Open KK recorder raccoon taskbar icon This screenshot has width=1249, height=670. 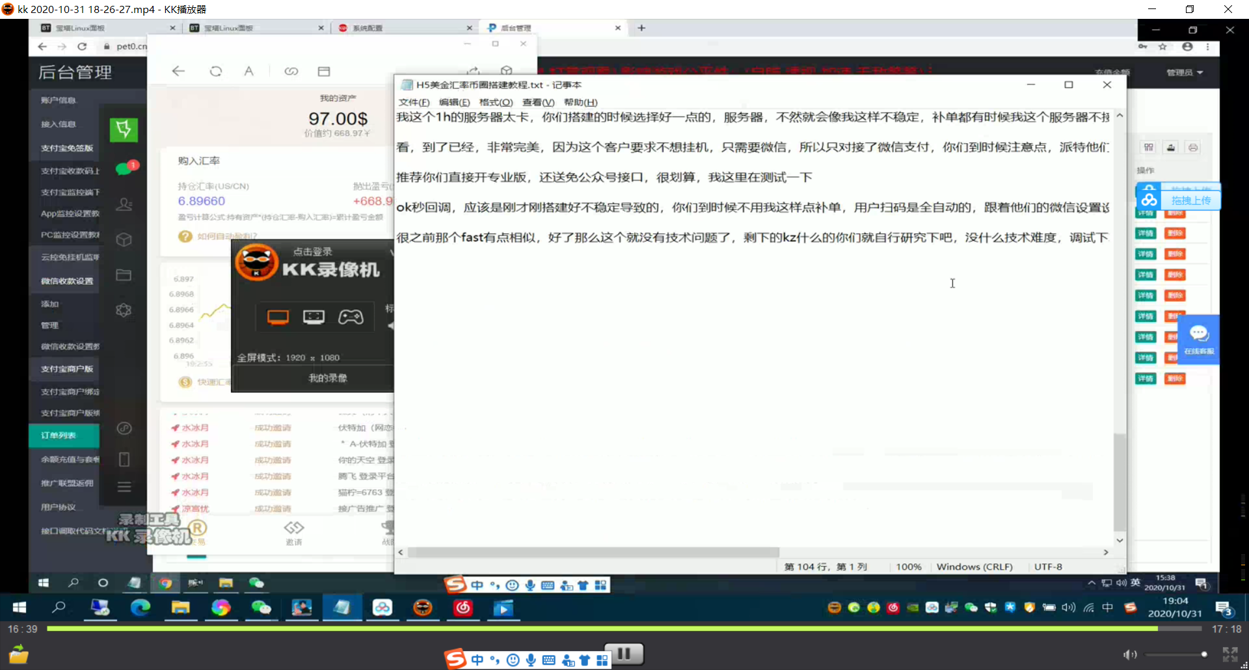[x=423, y=608]
